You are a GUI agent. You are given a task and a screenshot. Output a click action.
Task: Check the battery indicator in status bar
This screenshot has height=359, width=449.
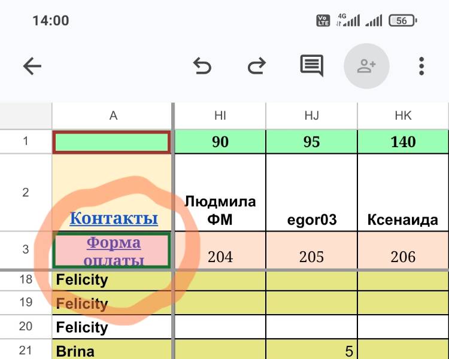[x=403, y=20]
